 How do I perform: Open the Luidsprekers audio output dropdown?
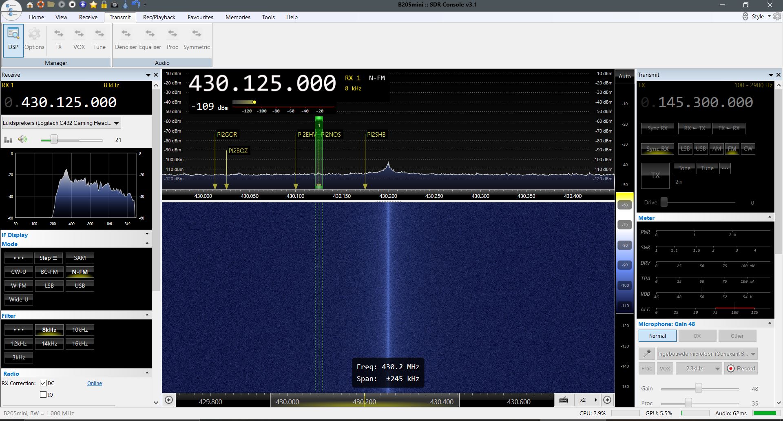click(x=61, y=123)
